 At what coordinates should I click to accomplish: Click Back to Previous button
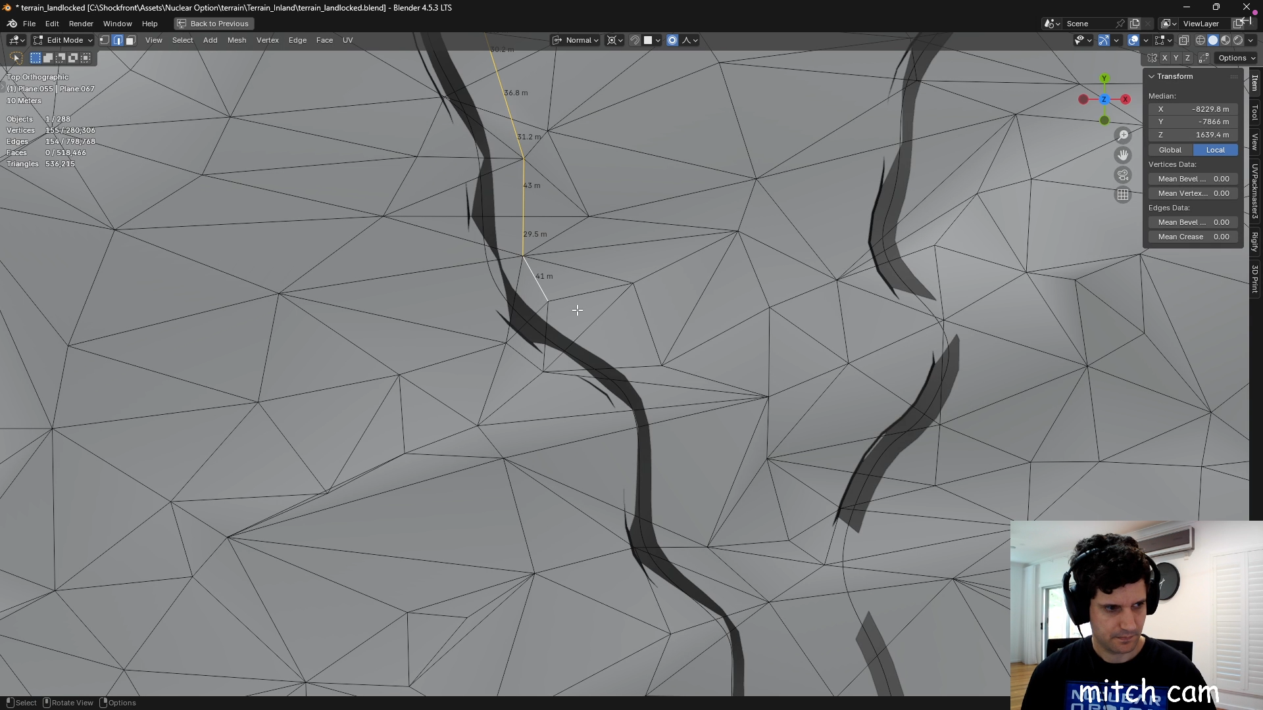213,24
